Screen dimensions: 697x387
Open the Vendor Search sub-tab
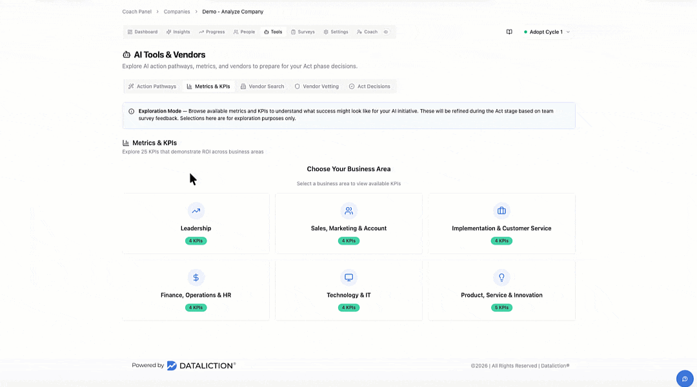[x=262, y=86]
